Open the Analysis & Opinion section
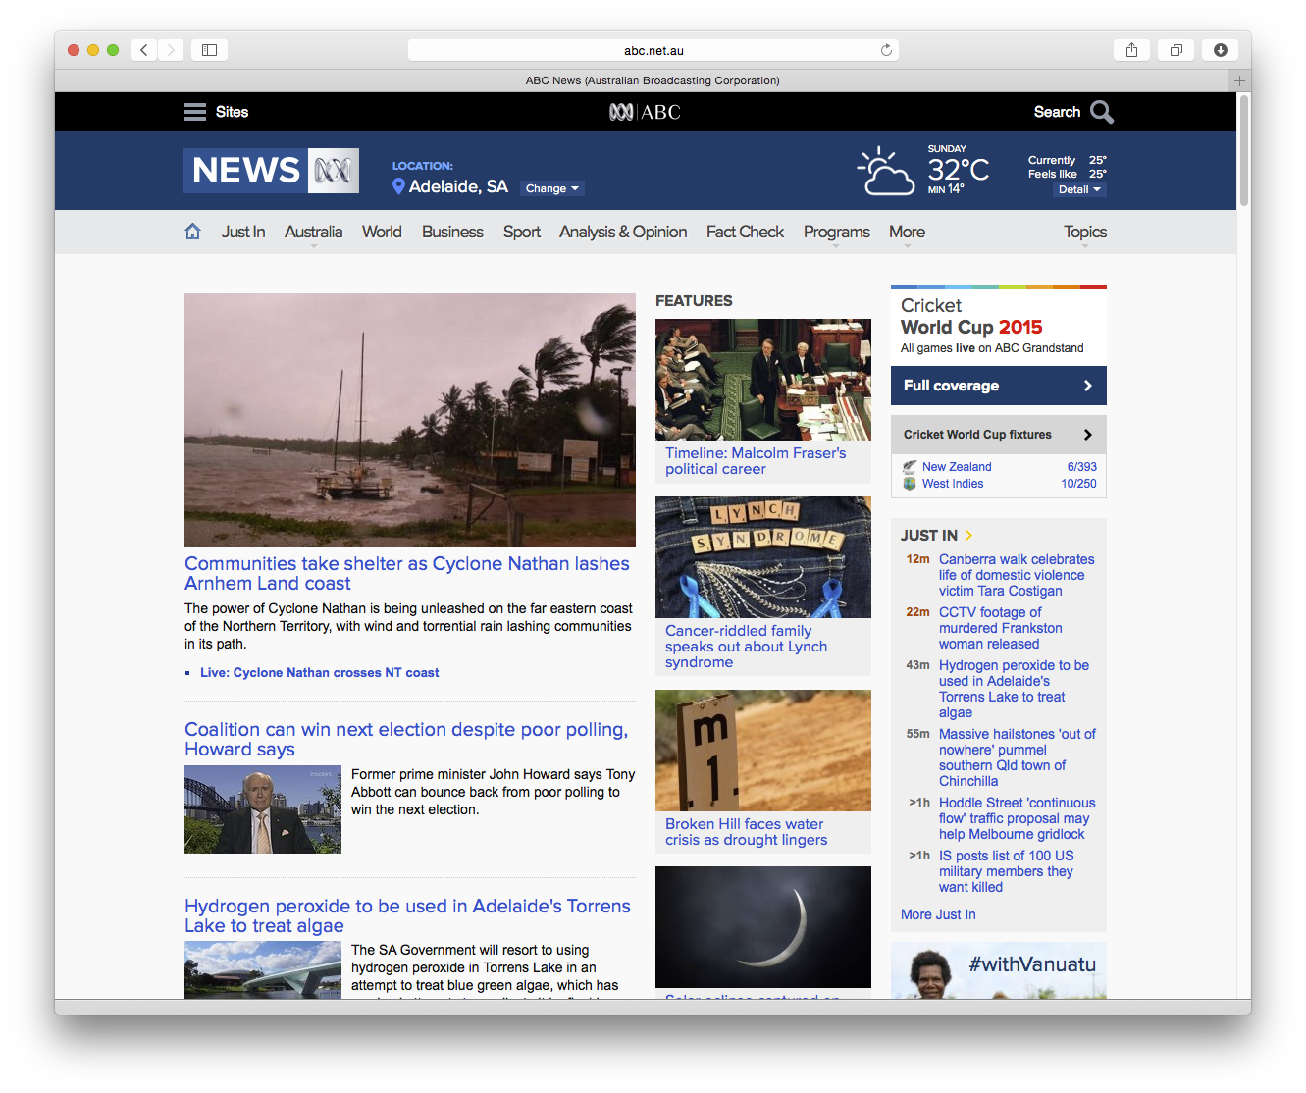1306x1093 pixels. 623,232
